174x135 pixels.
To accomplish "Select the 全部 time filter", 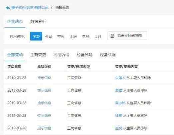I will [36, 36].
